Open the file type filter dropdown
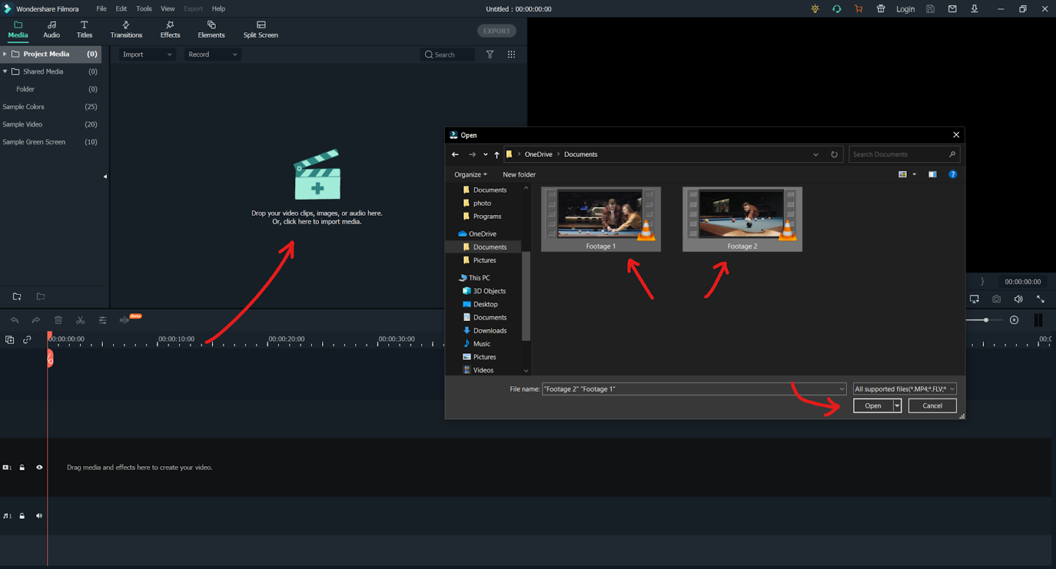This screenshot has width=1056, height=569. click(x=905, y=389)
